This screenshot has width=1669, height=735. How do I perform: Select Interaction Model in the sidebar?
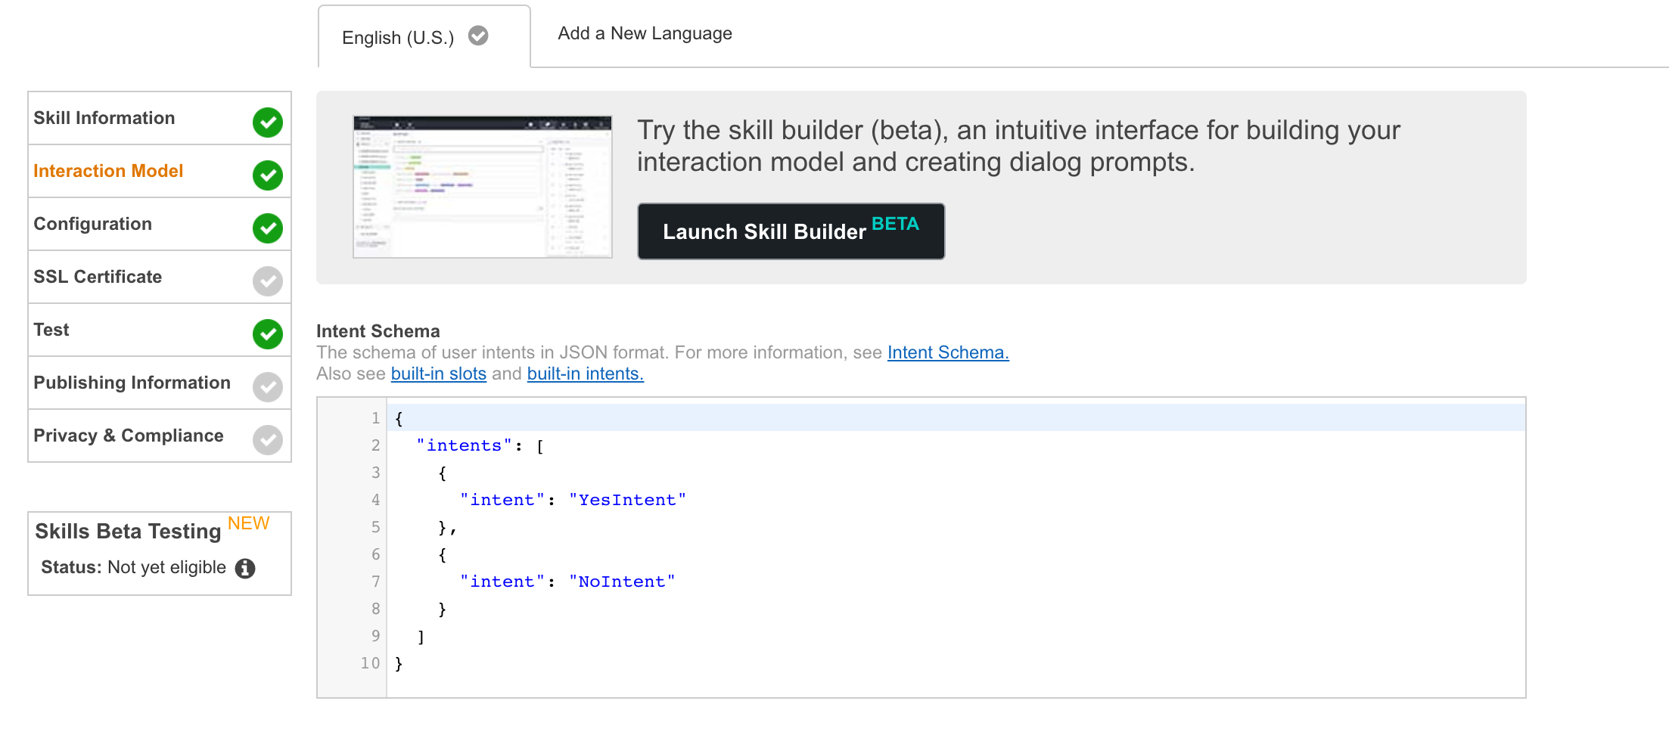click(x=160, y=171)
